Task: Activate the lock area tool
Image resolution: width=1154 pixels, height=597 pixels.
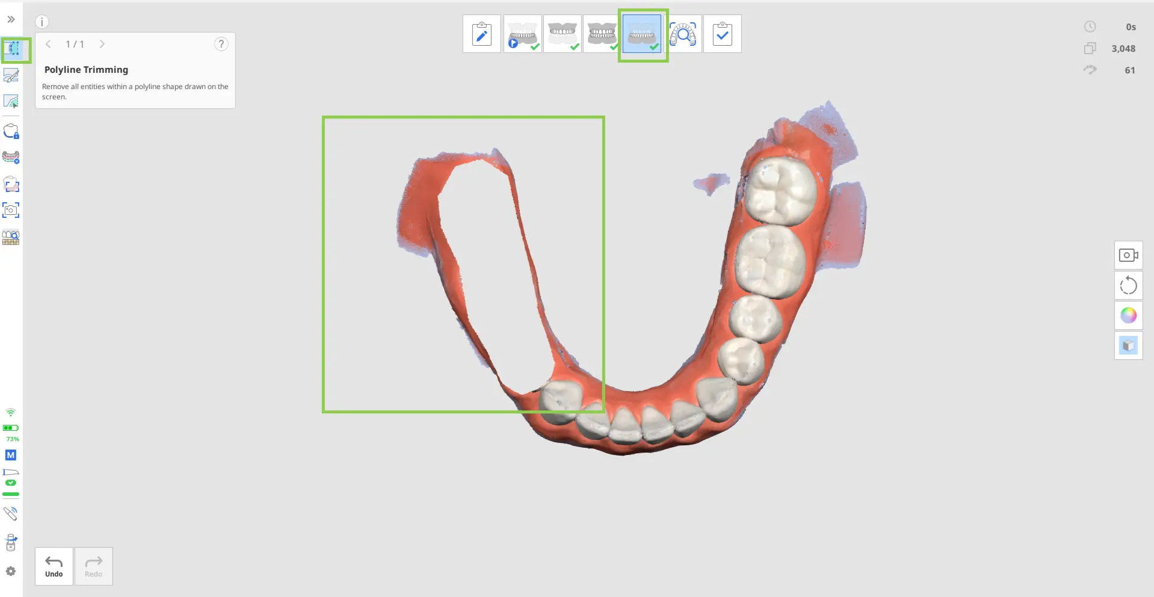Action: click(x=11, y=131)
